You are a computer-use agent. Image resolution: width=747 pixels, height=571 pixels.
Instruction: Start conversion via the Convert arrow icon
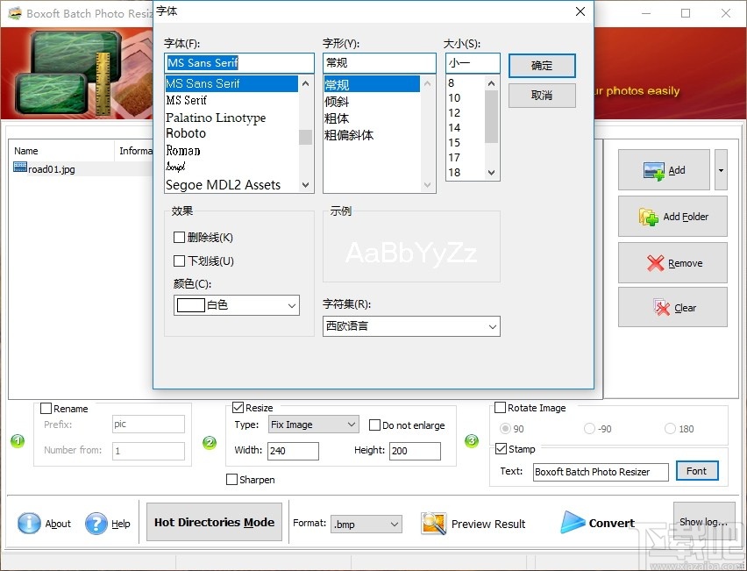click(x=573, y=523)
